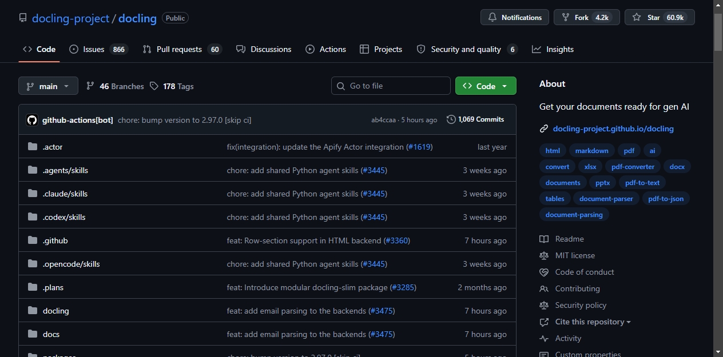Open pull request #3360 link

tap(397, 240)
